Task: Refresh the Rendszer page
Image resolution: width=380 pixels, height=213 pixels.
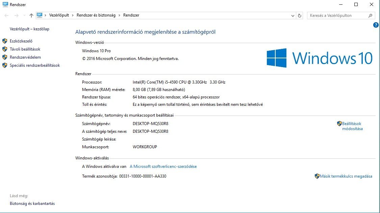Action: 300,16
